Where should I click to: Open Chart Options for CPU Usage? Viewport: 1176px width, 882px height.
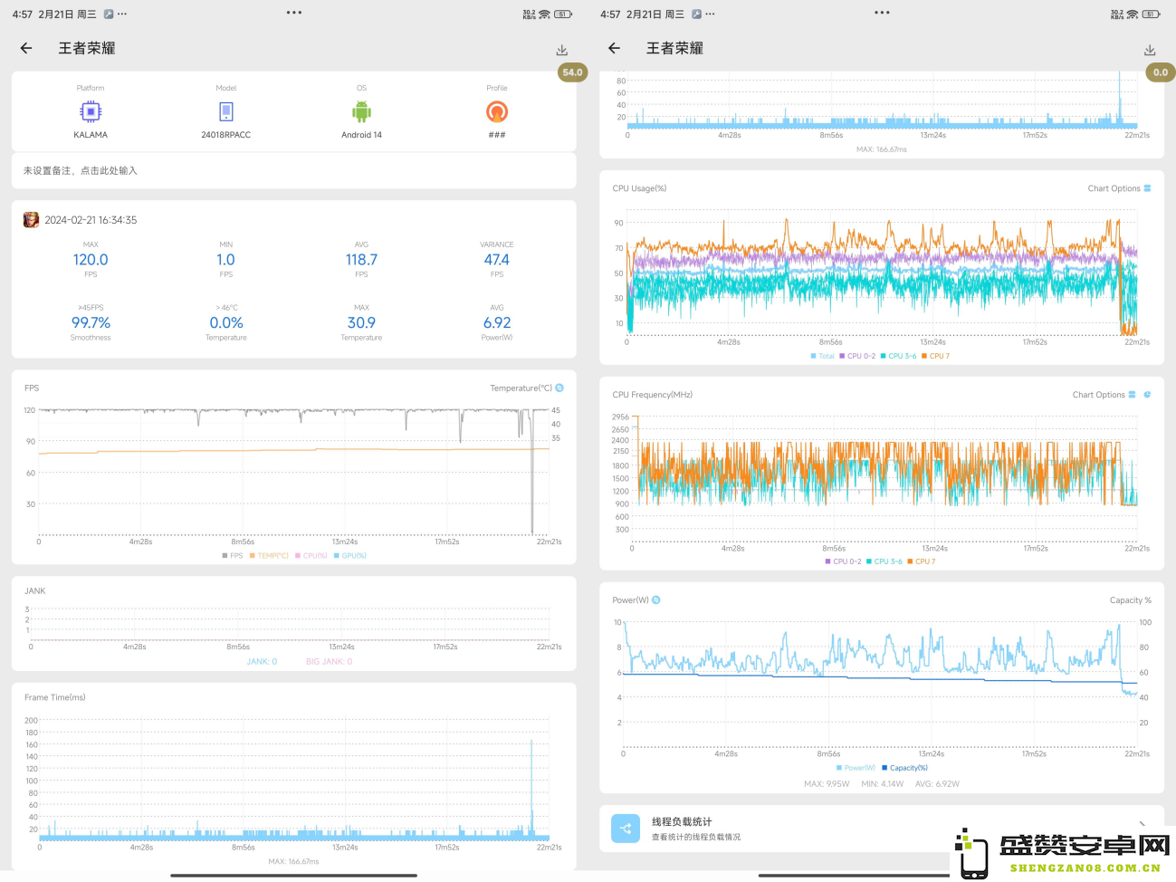coord(1119,188)
